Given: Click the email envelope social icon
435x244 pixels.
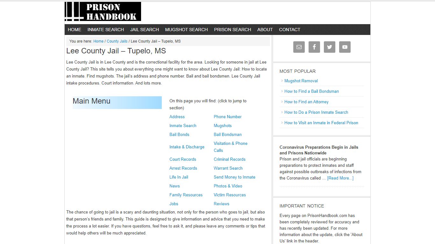Looking at the screenshot, I should click(x=299, y=47).
